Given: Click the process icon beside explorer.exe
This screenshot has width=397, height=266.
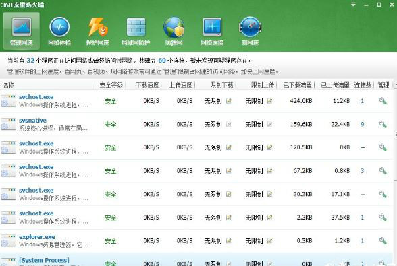Looking at the screenshot, I should (x=8, y=241).
